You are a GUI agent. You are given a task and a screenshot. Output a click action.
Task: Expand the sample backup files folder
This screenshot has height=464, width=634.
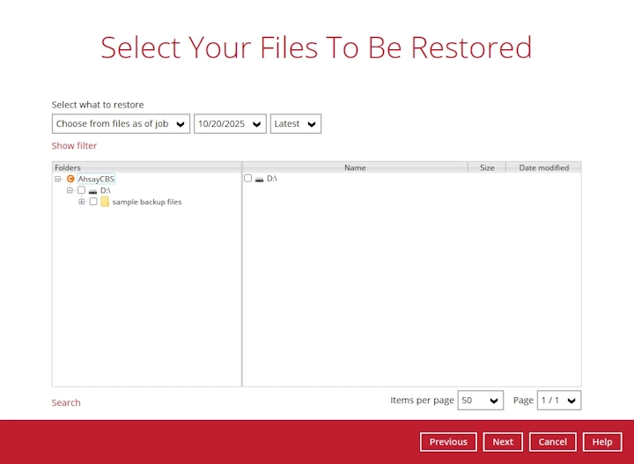(x=82, y=202)
